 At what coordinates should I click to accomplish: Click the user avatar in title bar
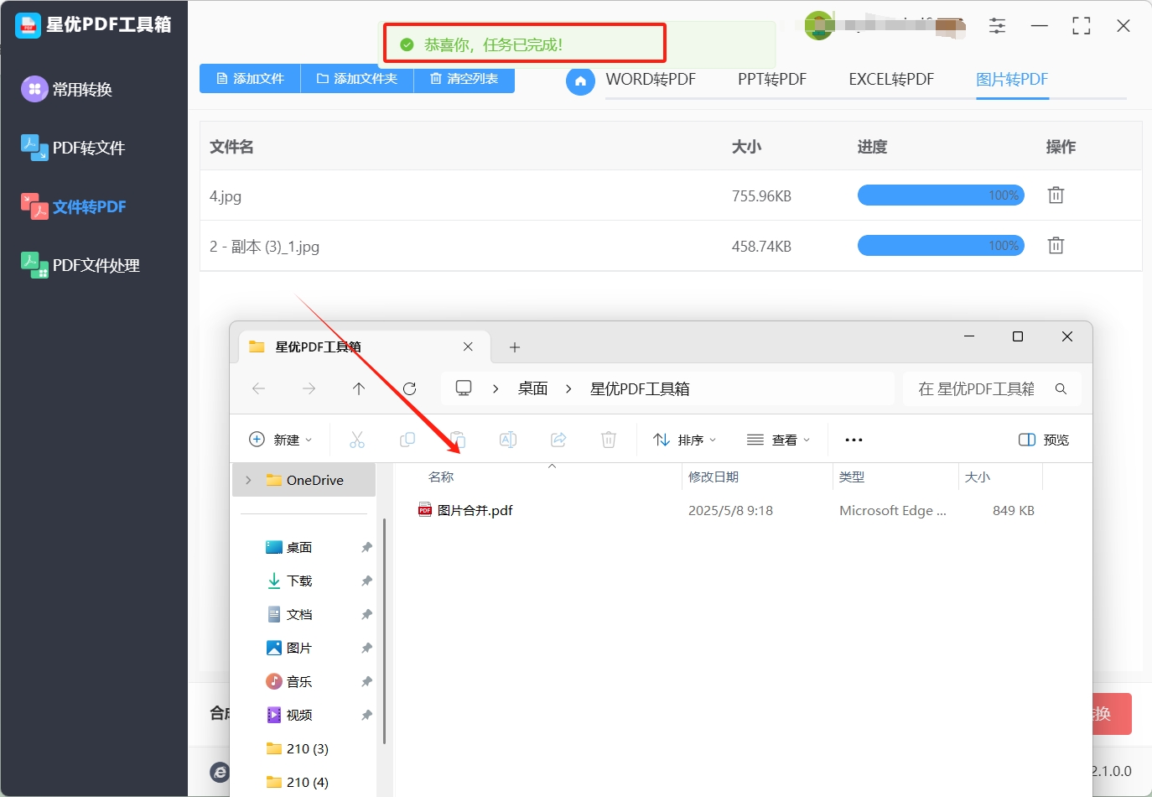(818, 26)
